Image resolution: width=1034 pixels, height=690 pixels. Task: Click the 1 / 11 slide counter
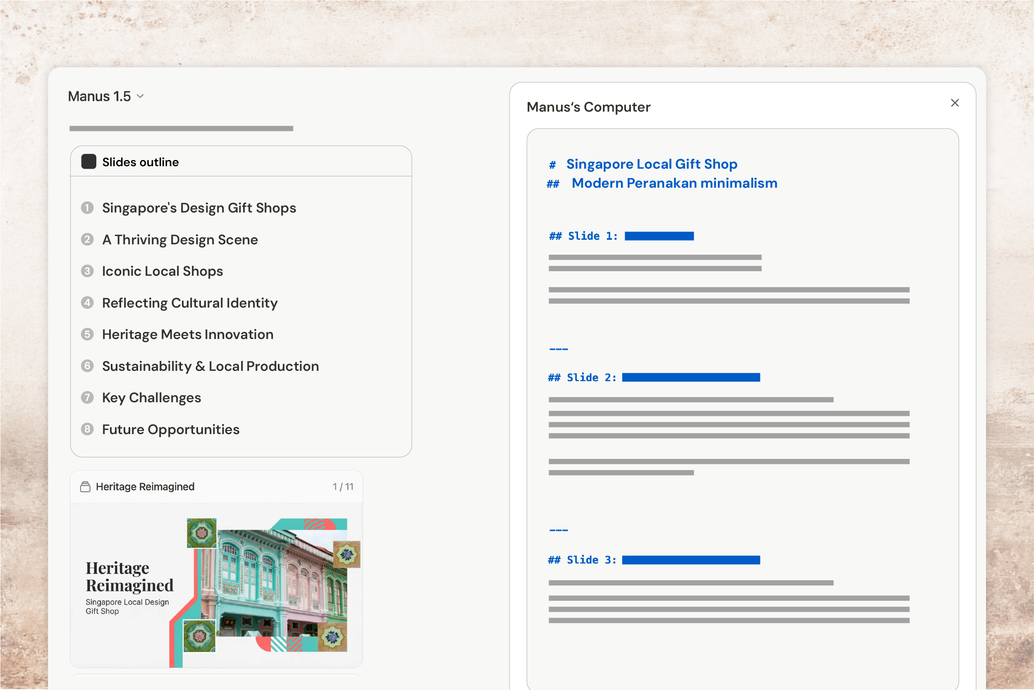pos(343,487)
